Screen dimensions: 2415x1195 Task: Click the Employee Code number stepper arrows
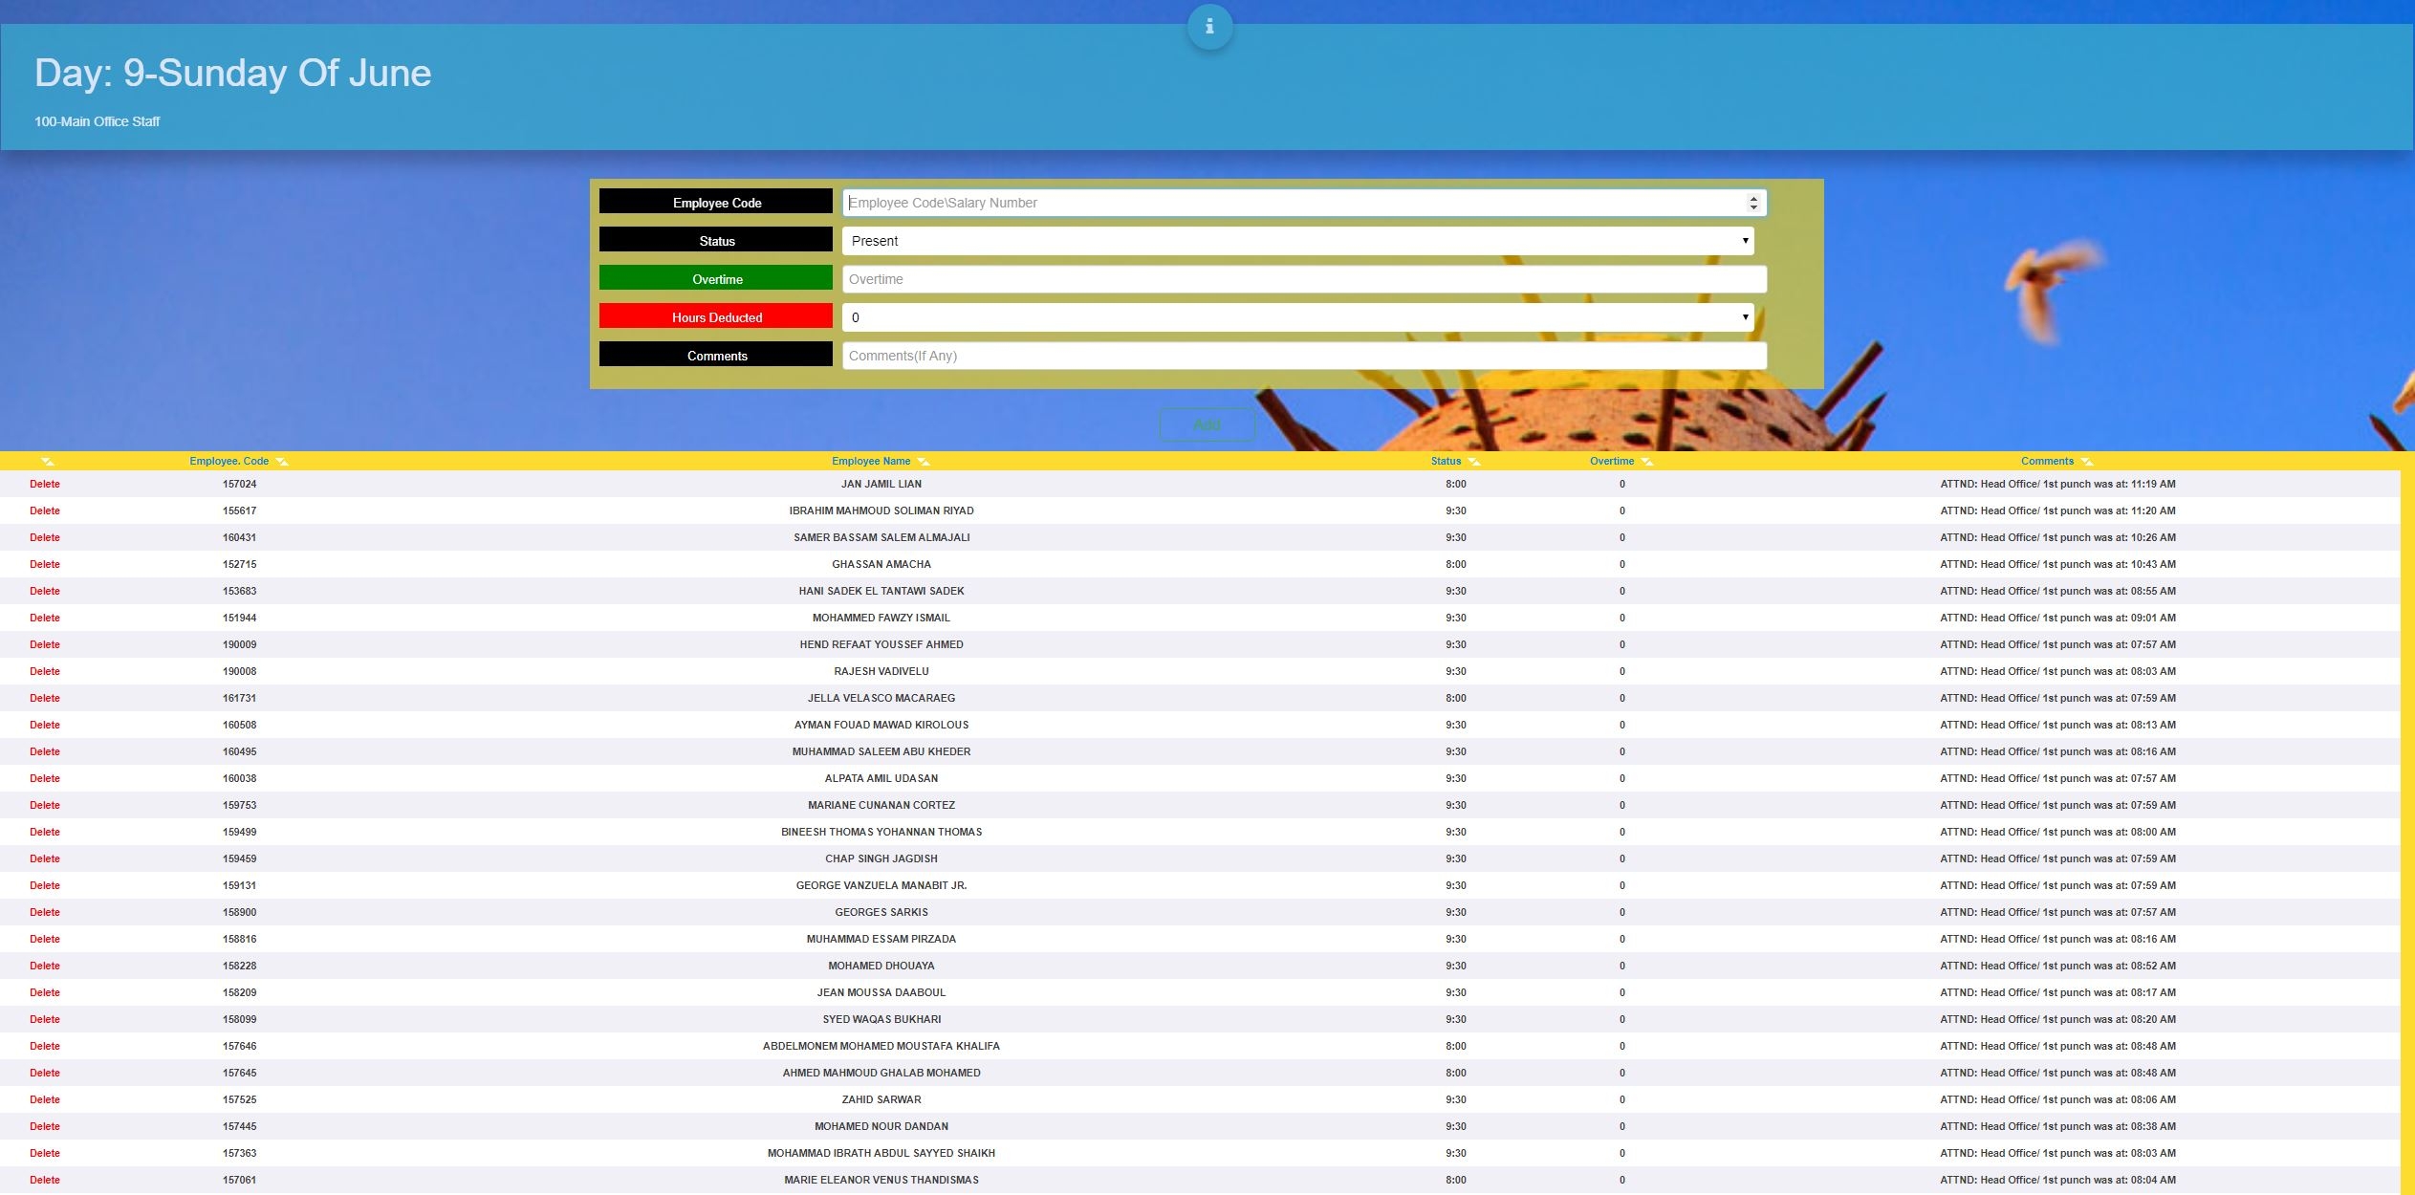click(x=1752, y=203)
